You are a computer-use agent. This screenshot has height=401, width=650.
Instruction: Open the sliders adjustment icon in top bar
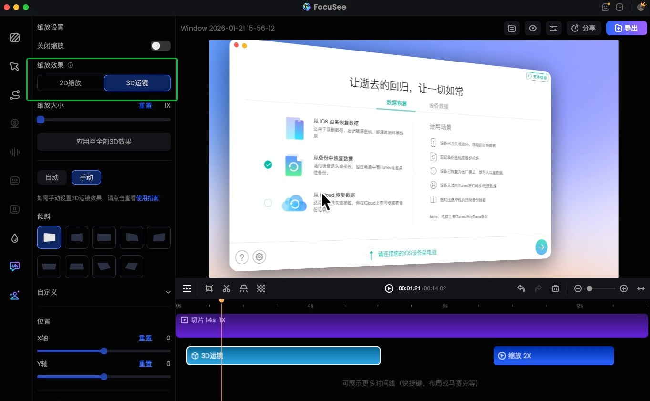point(554,28)
